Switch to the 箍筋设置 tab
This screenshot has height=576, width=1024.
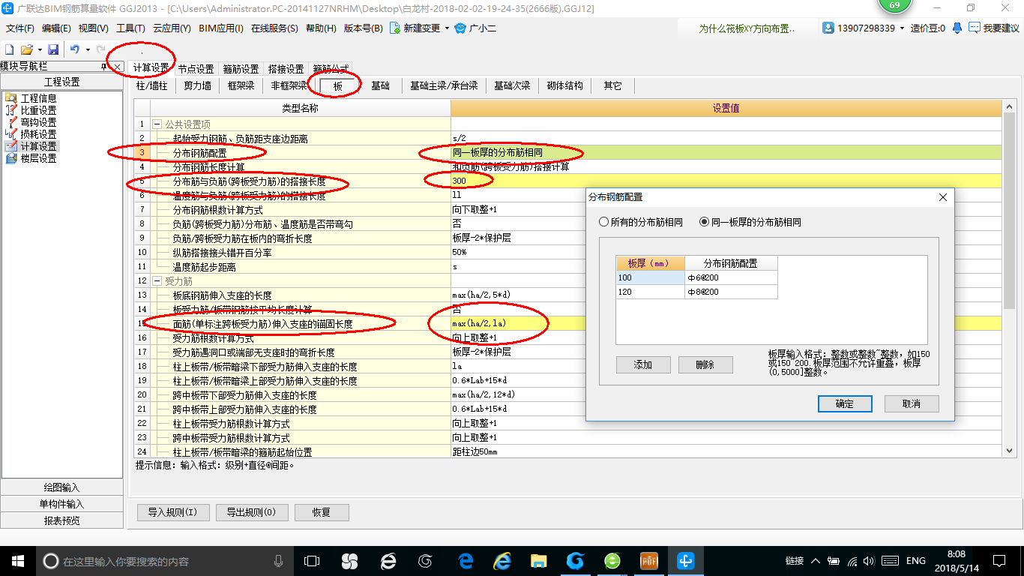tap(241, 68)
